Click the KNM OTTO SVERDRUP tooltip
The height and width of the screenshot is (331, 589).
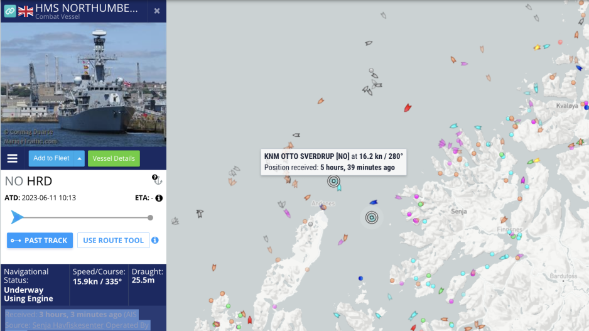tap(333, 162)
